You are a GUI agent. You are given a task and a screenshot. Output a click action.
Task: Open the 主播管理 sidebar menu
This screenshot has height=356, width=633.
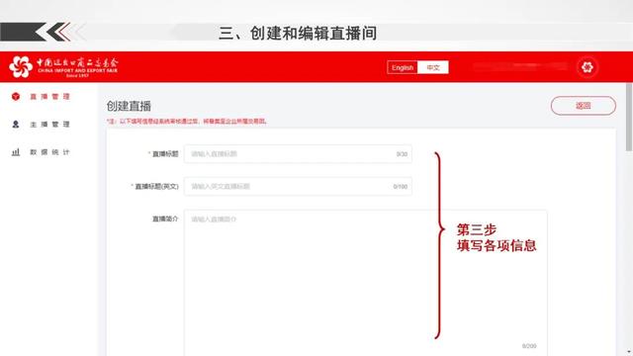(49, 125)
